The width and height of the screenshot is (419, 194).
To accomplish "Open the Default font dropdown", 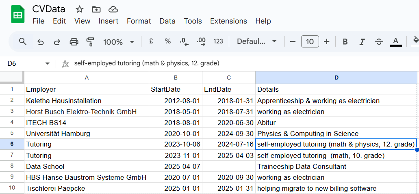I will (256, 42).
